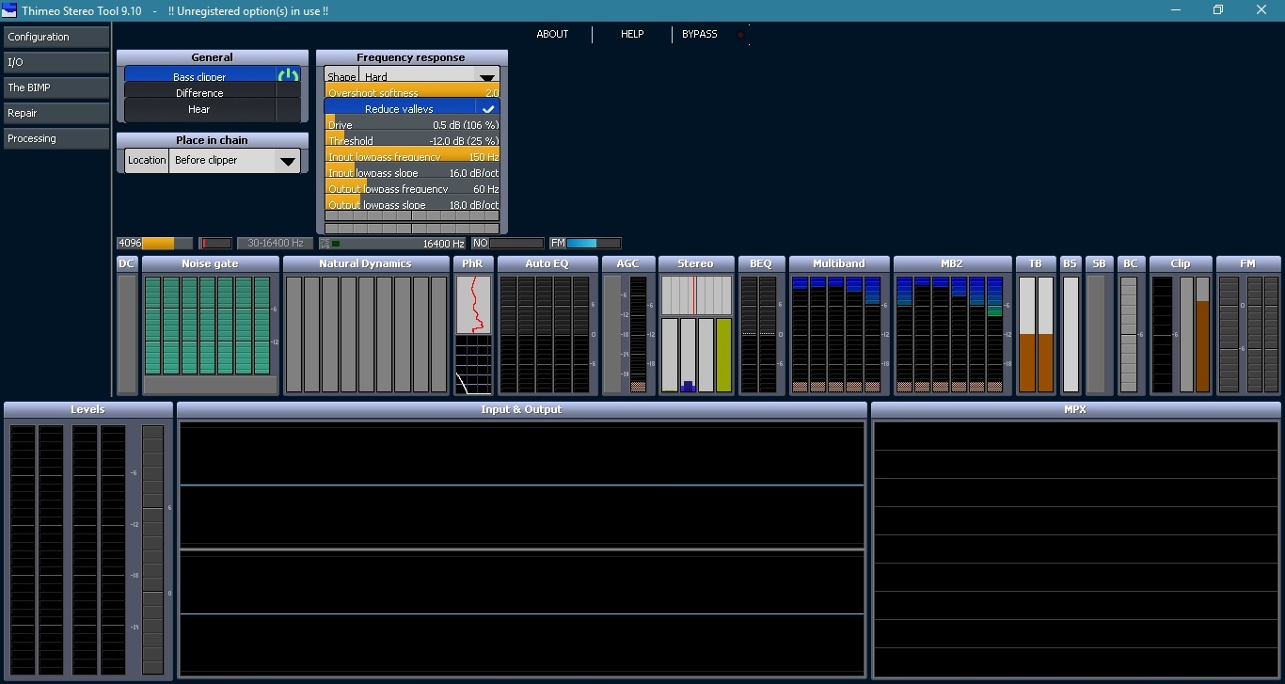
Task: Open the Noise gate meter panel
Action: tap(211, 326)
